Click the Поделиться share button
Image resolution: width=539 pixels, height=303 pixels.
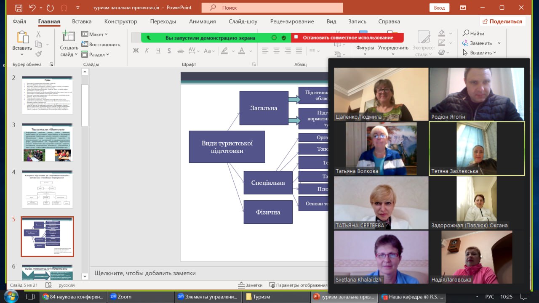(502, 21)
